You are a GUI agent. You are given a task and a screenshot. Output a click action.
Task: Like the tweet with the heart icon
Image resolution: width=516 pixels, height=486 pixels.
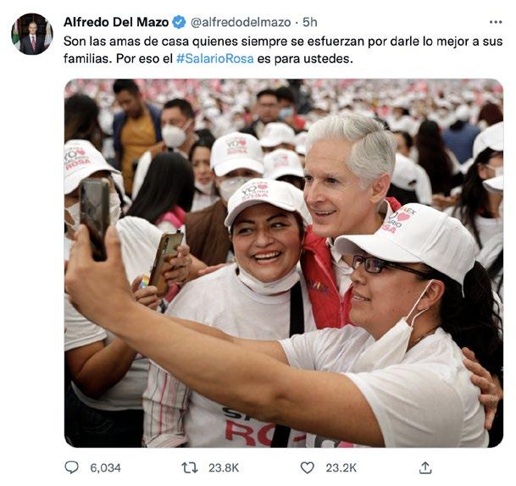(308, 467)
